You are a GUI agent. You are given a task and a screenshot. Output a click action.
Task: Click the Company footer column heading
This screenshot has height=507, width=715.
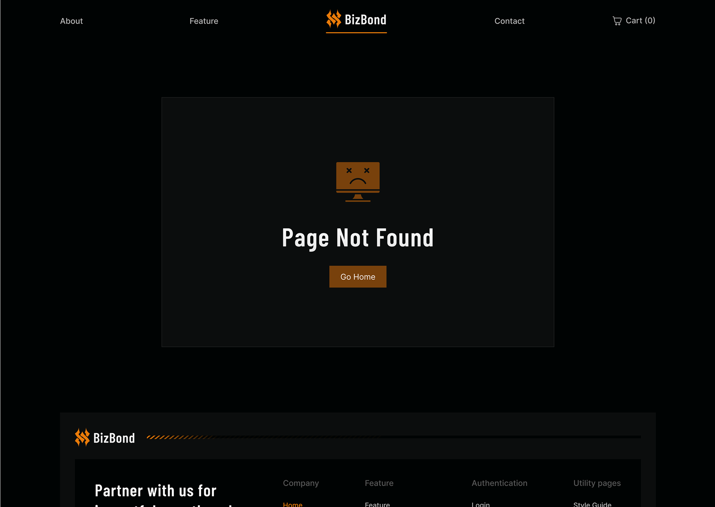point(301,483)
